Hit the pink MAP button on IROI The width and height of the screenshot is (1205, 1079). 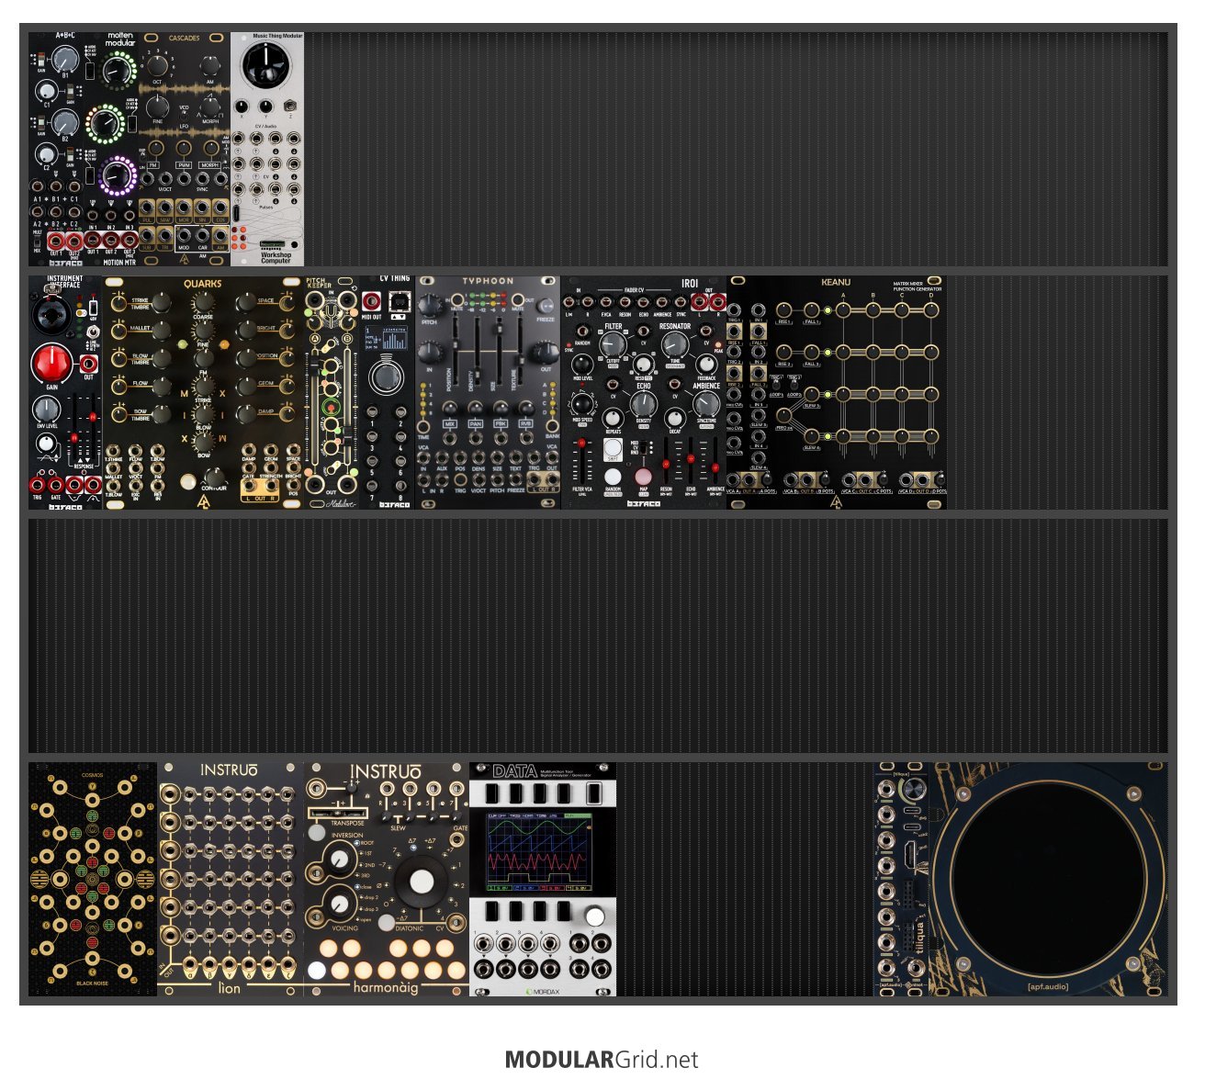point(643,477)
